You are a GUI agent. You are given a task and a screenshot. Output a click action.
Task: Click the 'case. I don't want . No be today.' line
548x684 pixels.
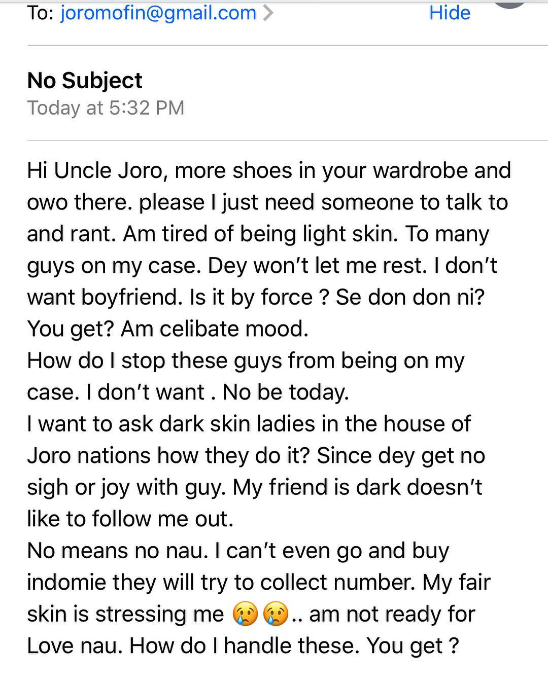tap(188, 392)
